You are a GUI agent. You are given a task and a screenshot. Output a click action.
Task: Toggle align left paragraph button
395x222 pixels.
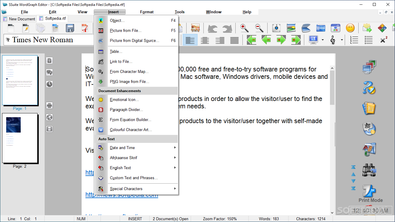pos(190,40)
